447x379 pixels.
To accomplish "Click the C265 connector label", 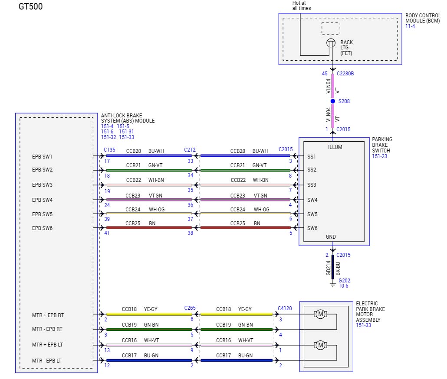I will [190, 308].
